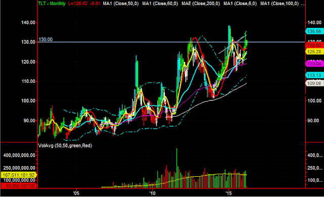Click the red 35,859,167.00 volume tag
The width and height of the screenshot is (324, 197).
(x=19, y=186)
